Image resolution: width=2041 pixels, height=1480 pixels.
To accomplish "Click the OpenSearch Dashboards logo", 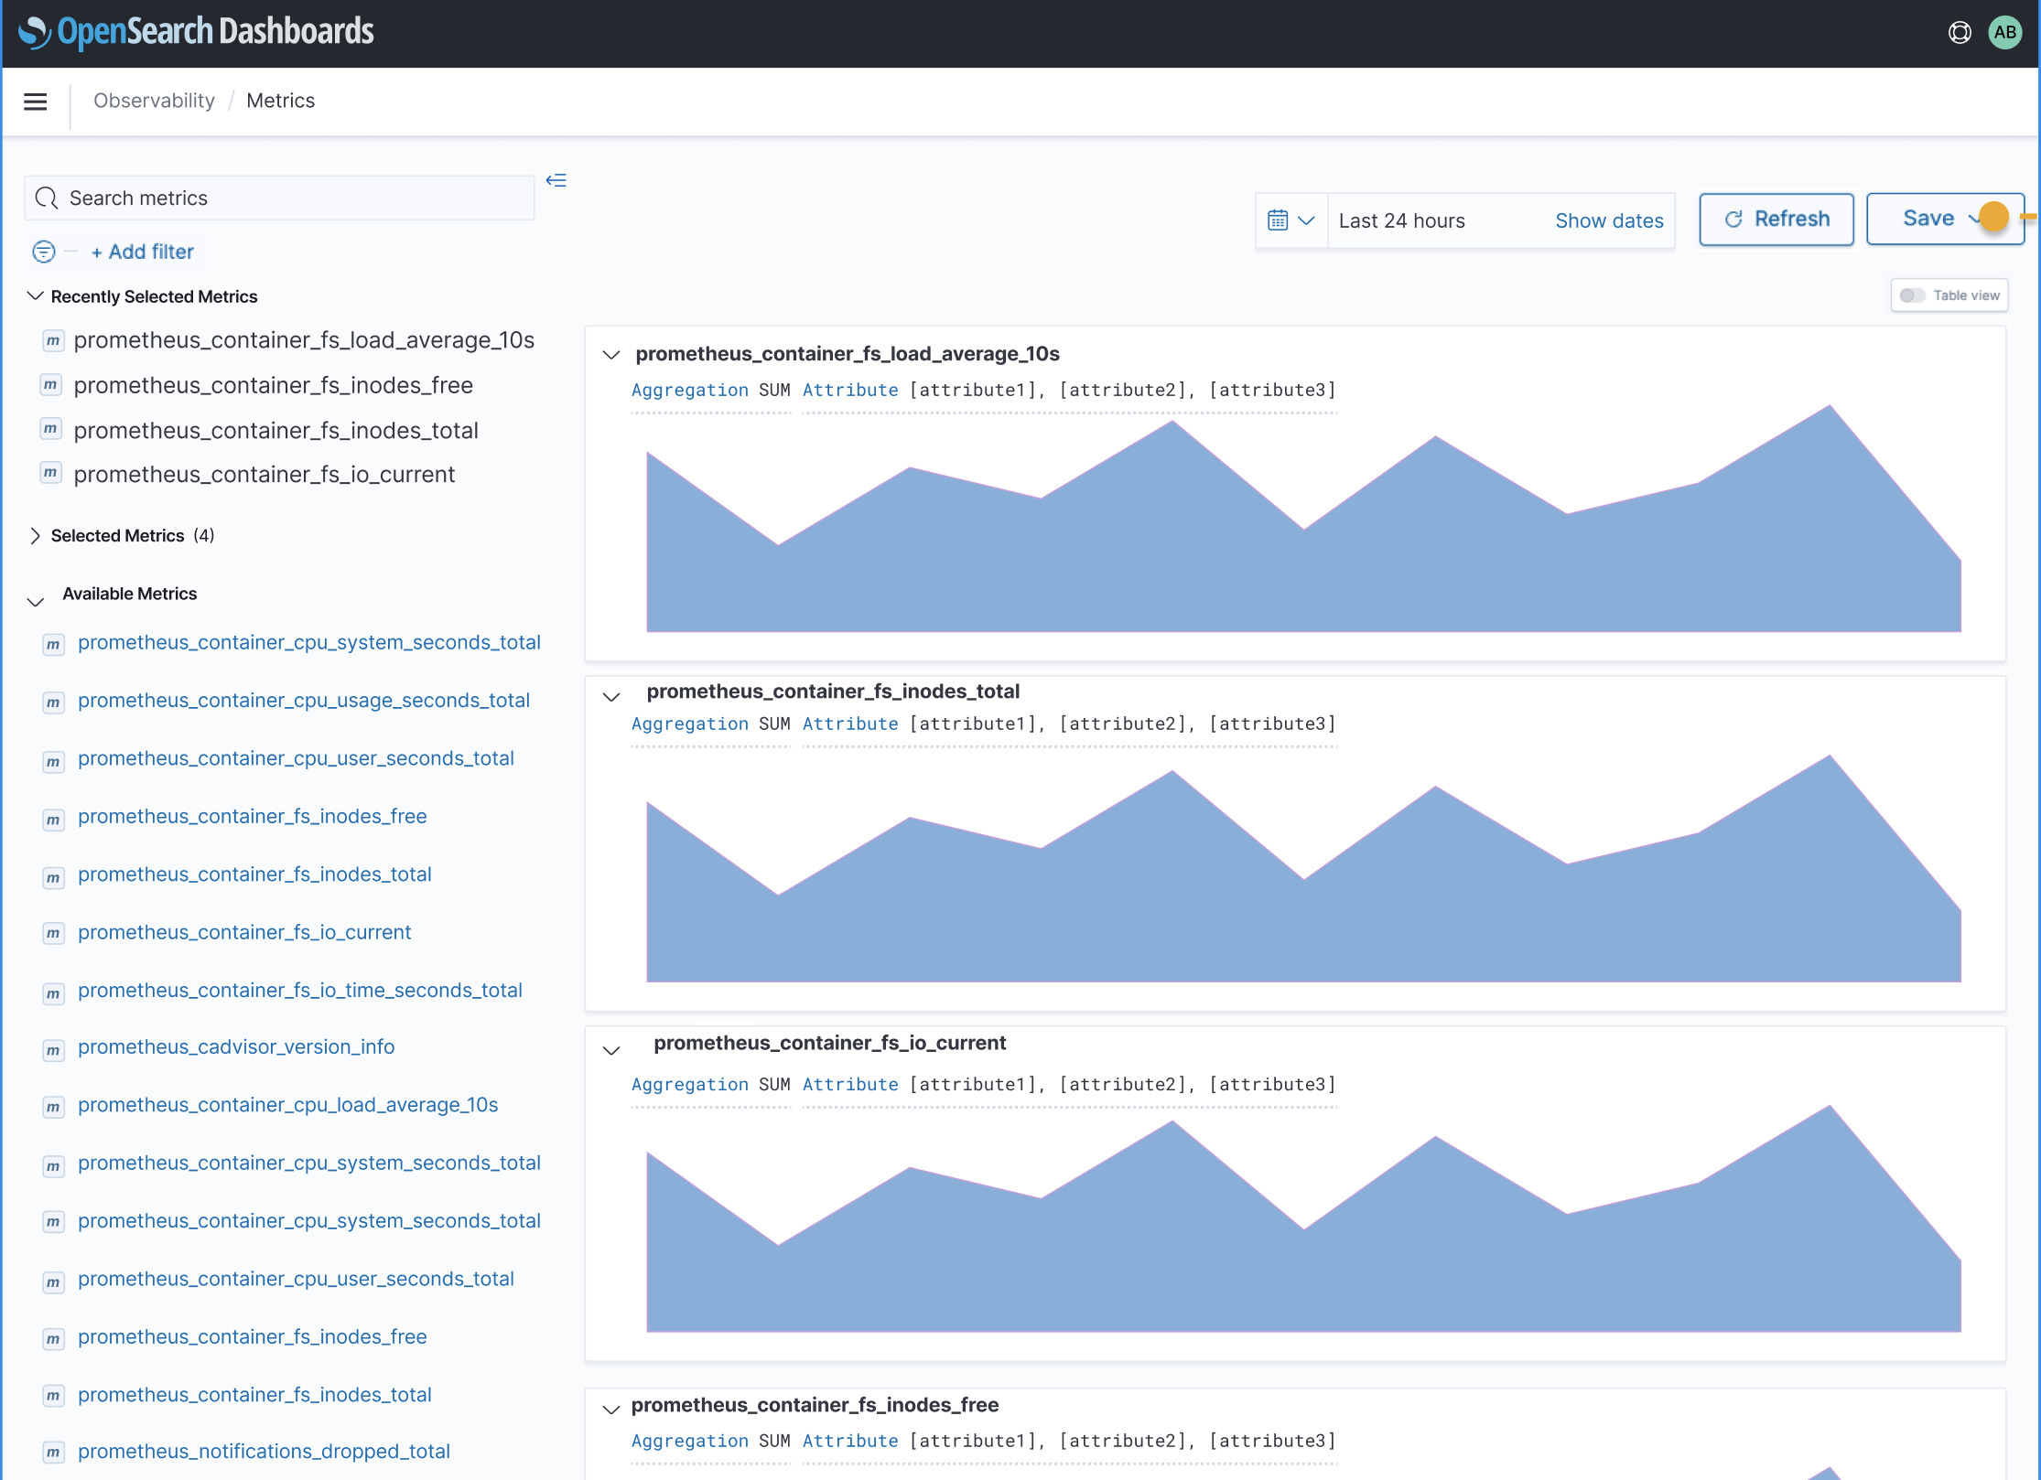I will (x=196, y=31).
